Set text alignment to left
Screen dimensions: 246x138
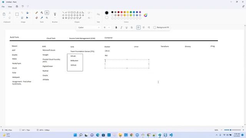[x=138, y=27]
